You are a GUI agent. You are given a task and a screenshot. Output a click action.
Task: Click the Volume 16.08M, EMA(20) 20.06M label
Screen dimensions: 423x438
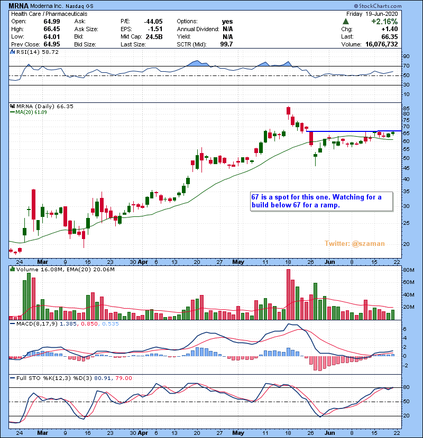pyautogui.click(x=65, y=269)
